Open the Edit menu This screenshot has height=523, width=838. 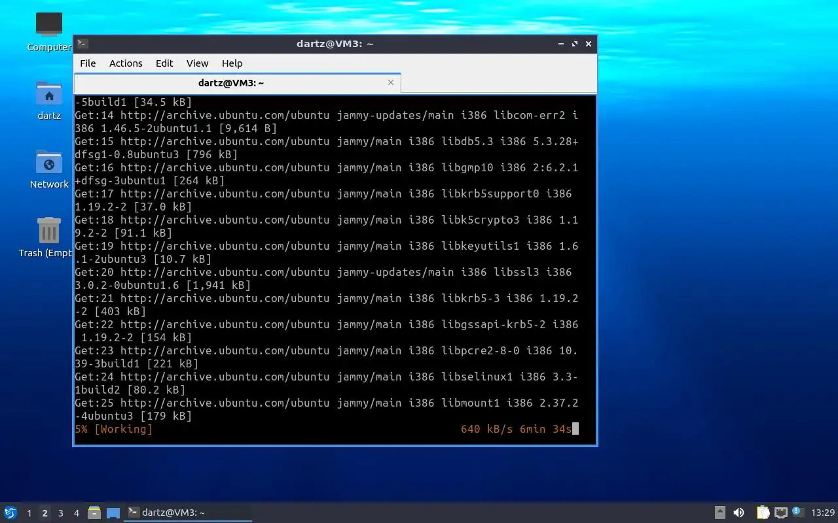coord(164,63)
